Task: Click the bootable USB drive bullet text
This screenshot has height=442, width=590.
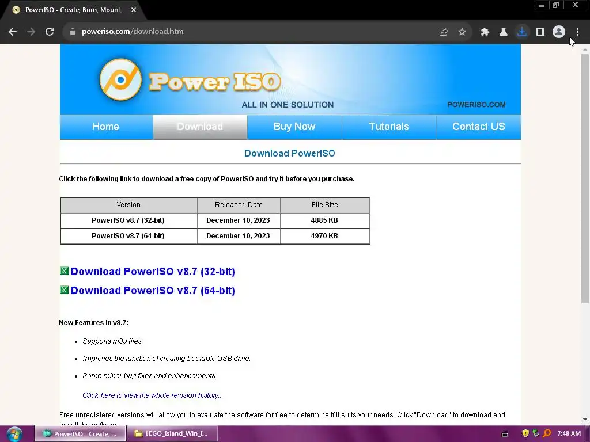Action: coord(167,359)
